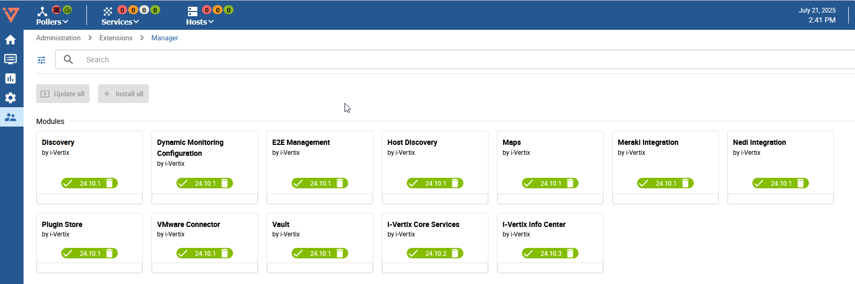Click the pollers database status icon
The height and width of the screenshot is (284, 855).
click(56, 10)
